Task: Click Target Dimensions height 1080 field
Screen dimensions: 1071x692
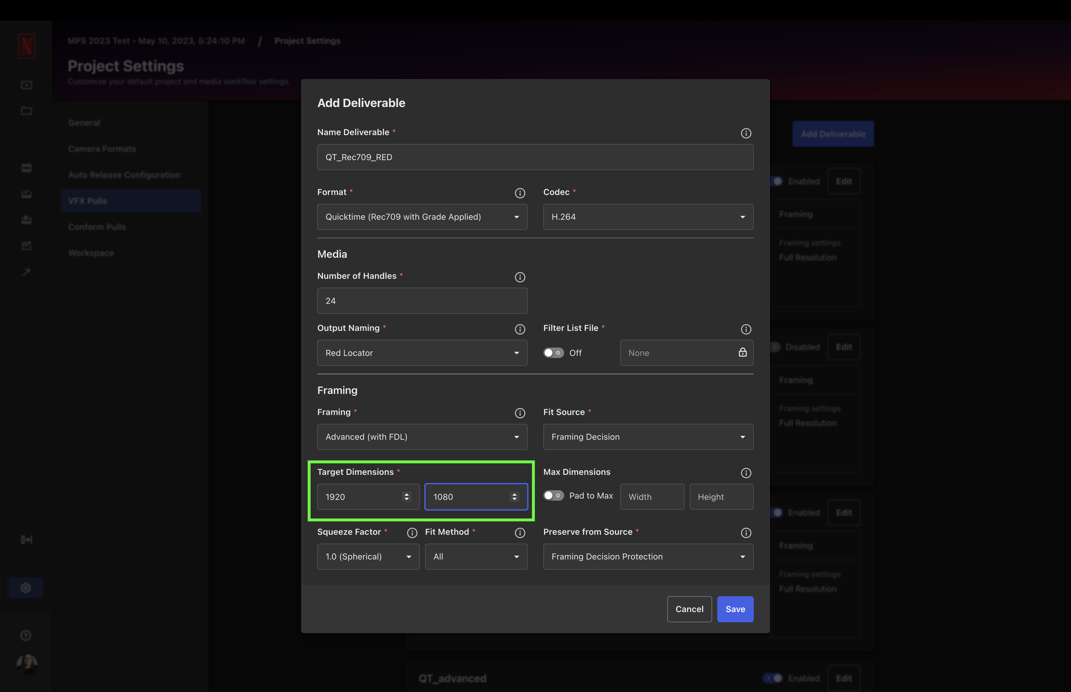Action: click(x=476, y=496)
